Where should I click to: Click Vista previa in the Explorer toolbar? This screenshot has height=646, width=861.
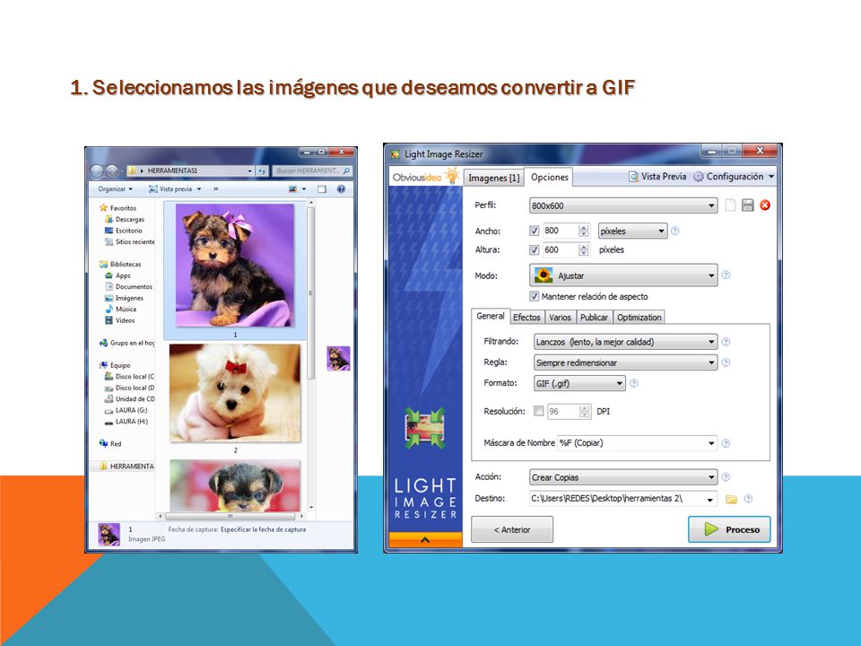tap(175, 189)
